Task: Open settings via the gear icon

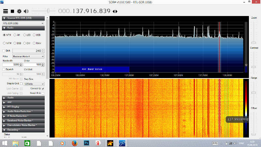Action: (19, 11)
